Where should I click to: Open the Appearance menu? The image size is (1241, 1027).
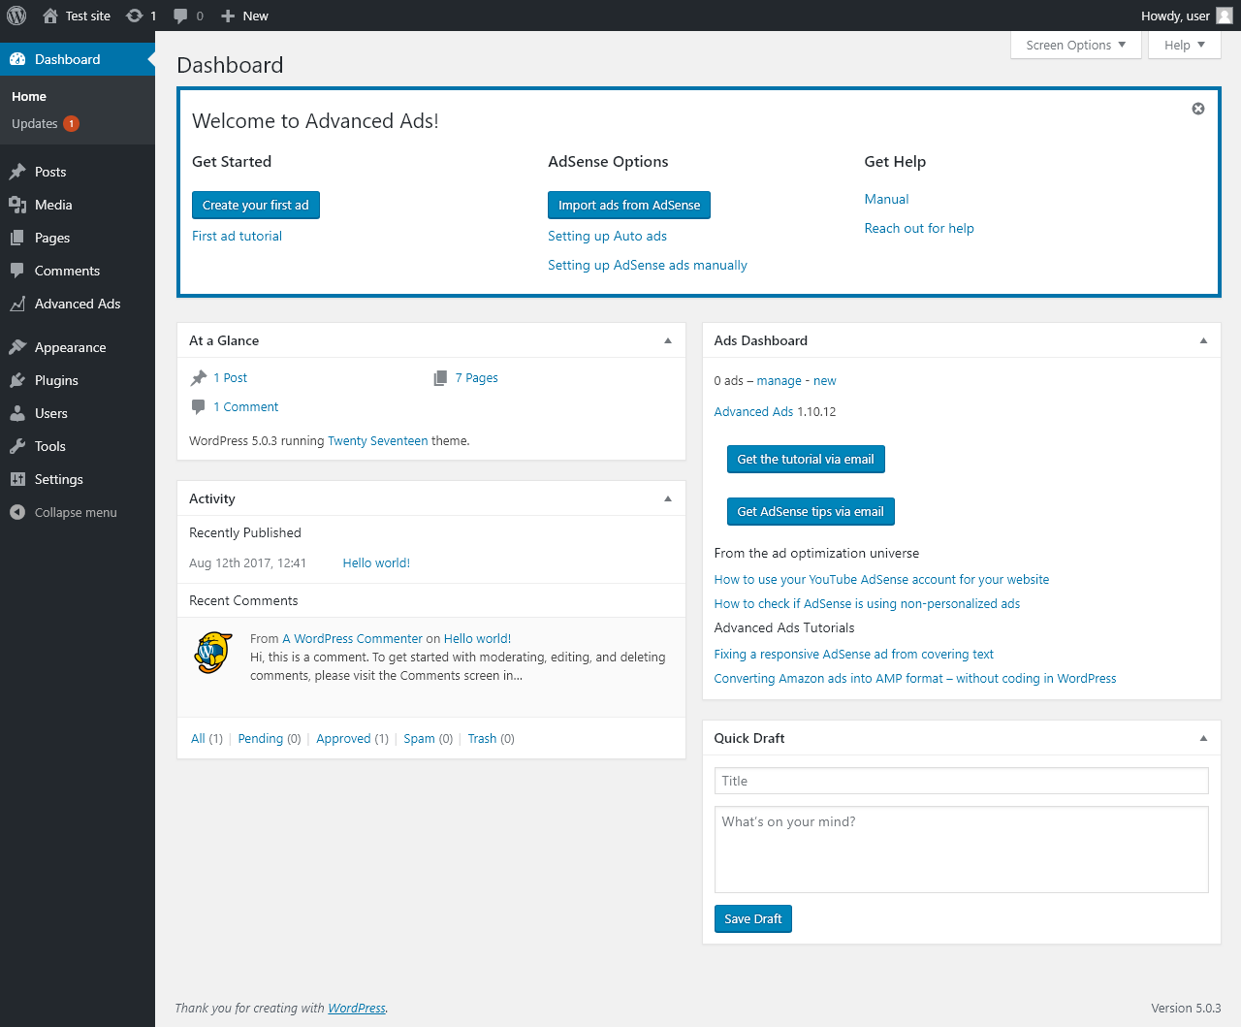coord(78,347)
